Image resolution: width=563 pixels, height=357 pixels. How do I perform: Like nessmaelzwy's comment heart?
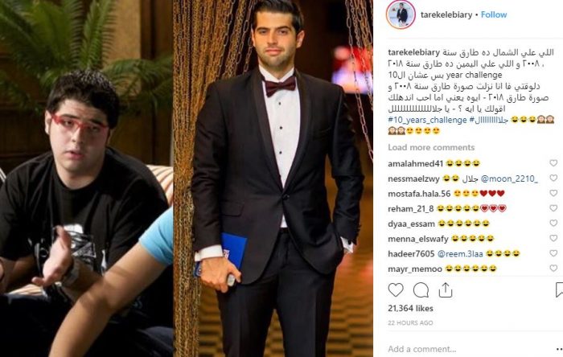pos(553,178)
